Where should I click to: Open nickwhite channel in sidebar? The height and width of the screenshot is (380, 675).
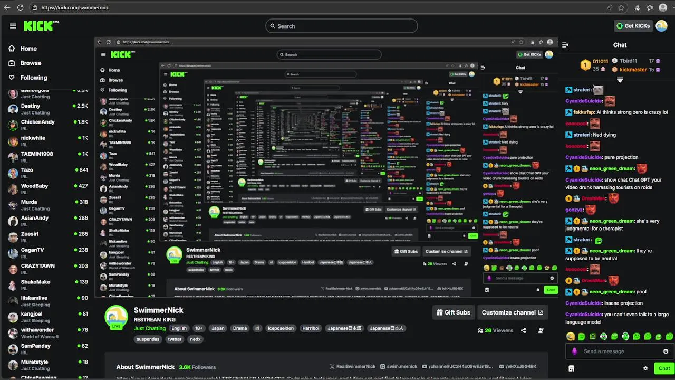coord(47,140)
